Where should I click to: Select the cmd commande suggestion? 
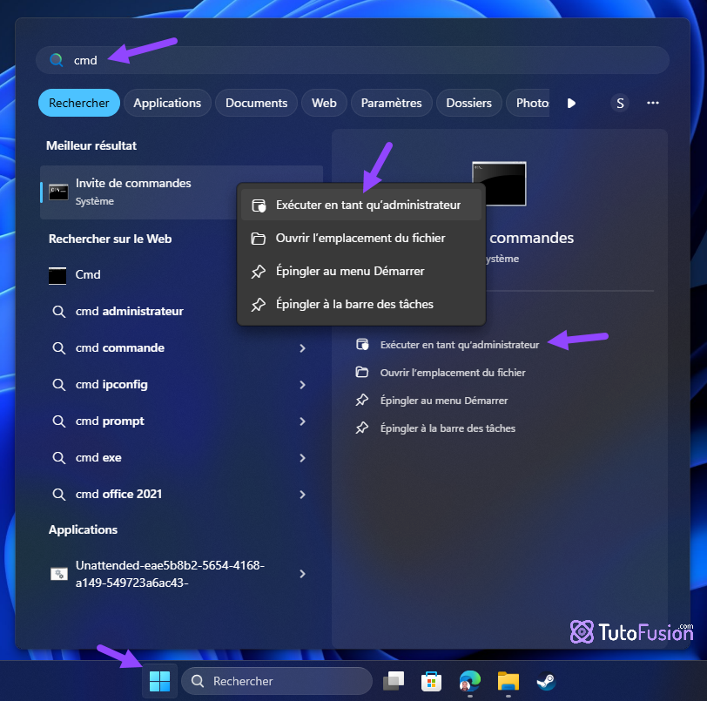click(170, 347)
